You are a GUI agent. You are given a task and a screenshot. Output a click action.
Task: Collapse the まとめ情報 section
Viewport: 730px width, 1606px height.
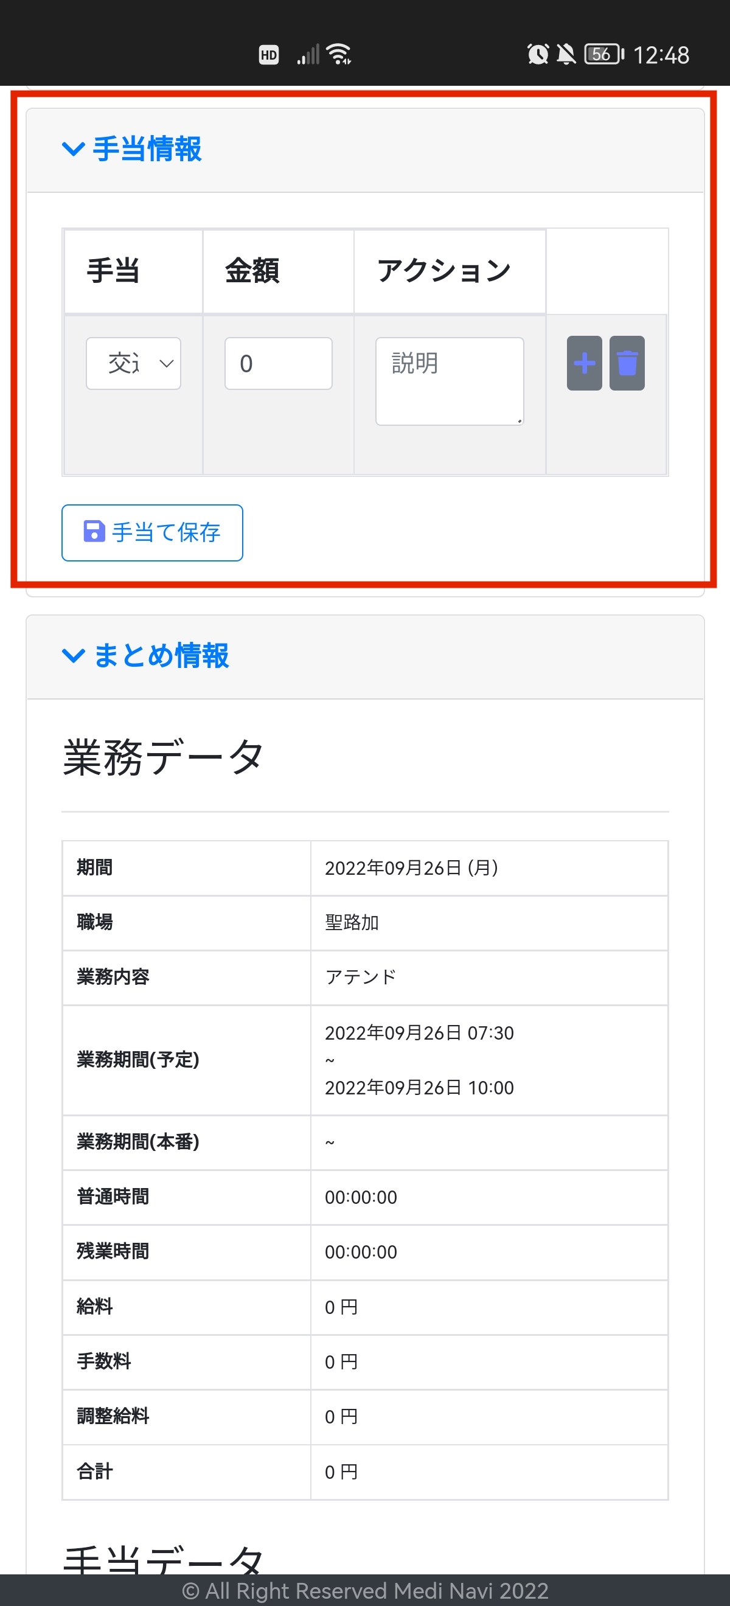coord(146,656)
